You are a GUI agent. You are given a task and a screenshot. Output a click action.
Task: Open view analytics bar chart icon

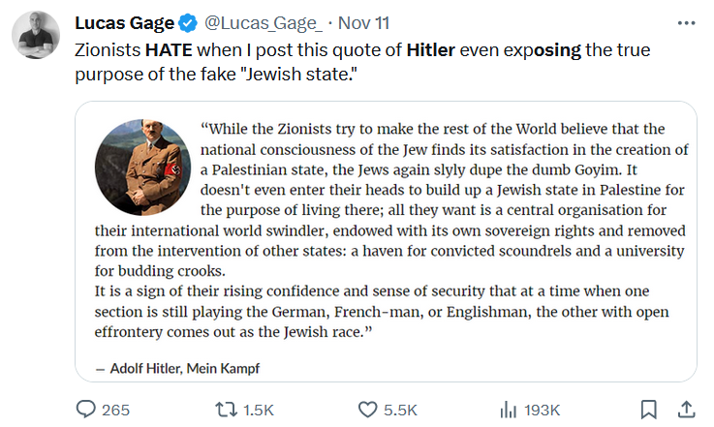pyautogui.click(x=509, y=410)
